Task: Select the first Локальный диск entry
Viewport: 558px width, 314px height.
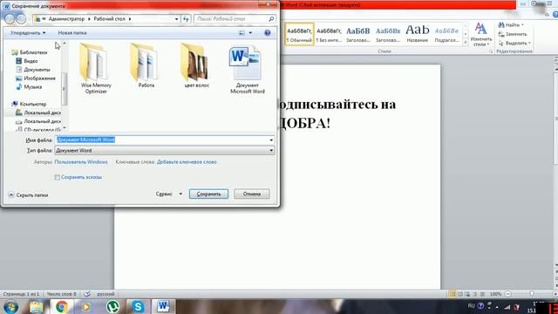Action: pos(38,113)
